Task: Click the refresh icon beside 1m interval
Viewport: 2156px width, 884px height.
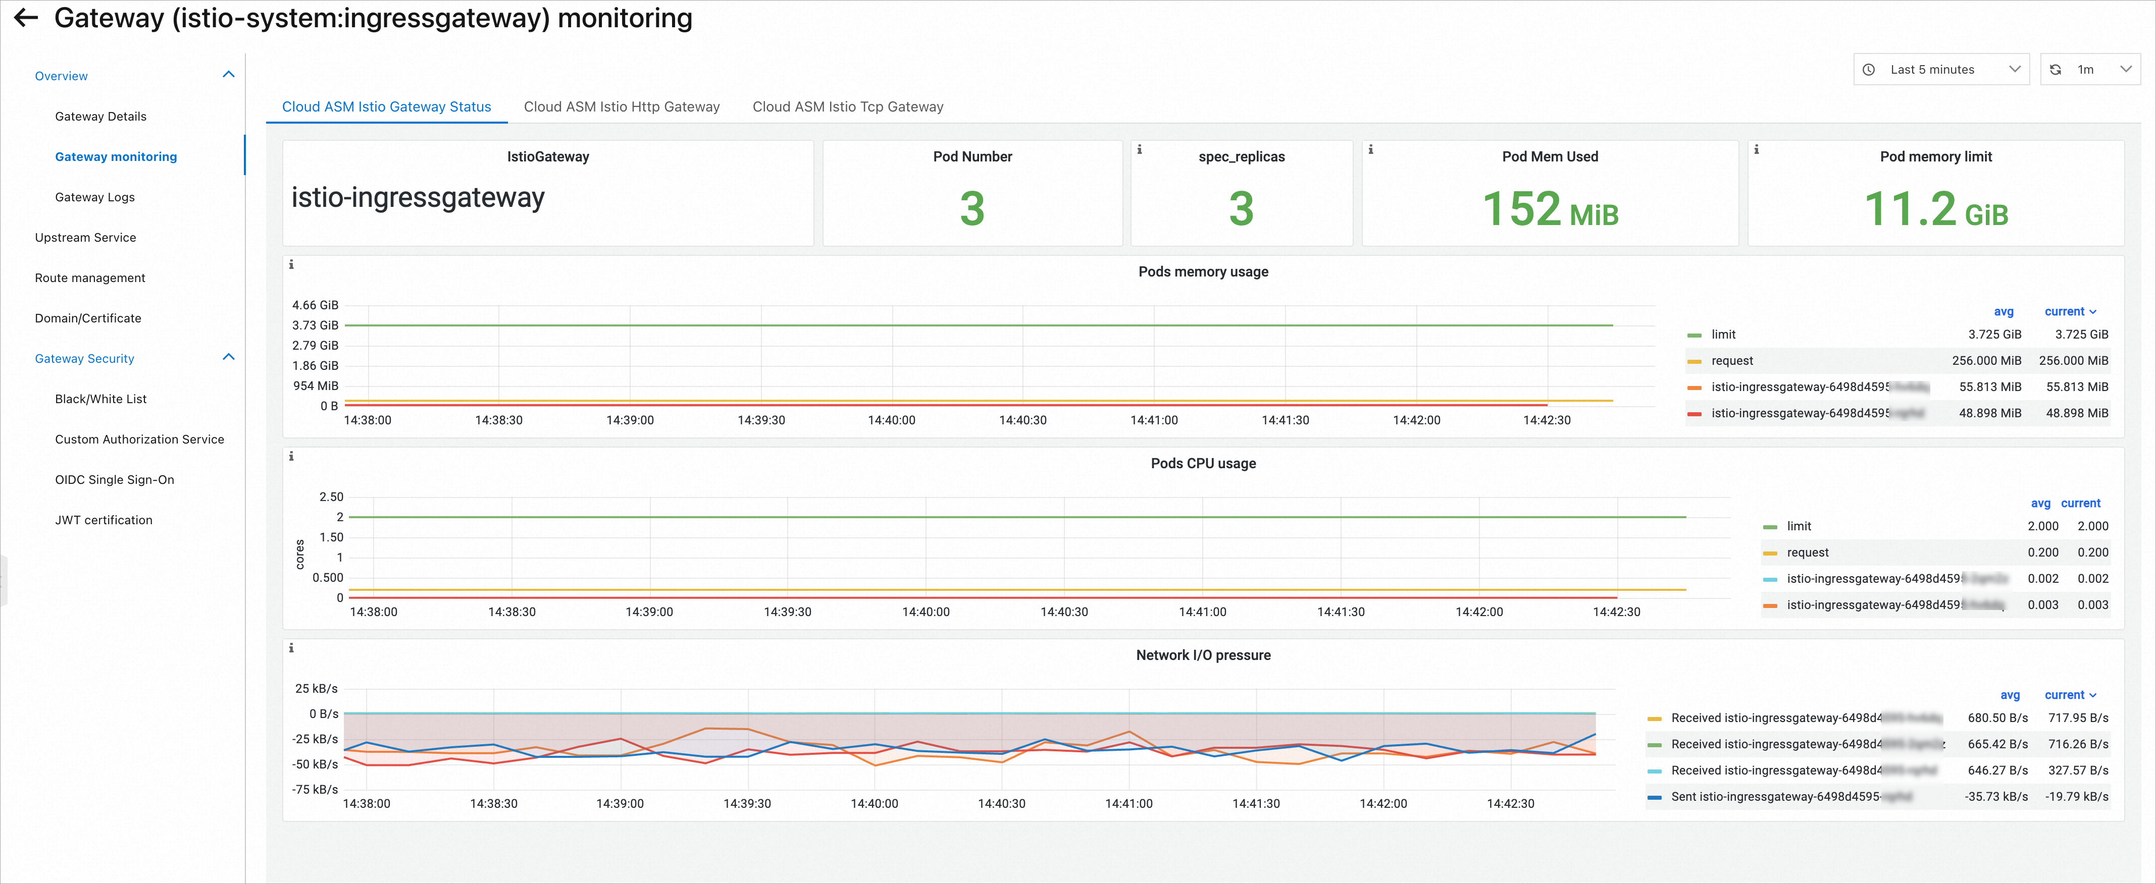Action: coord(2056,70)
